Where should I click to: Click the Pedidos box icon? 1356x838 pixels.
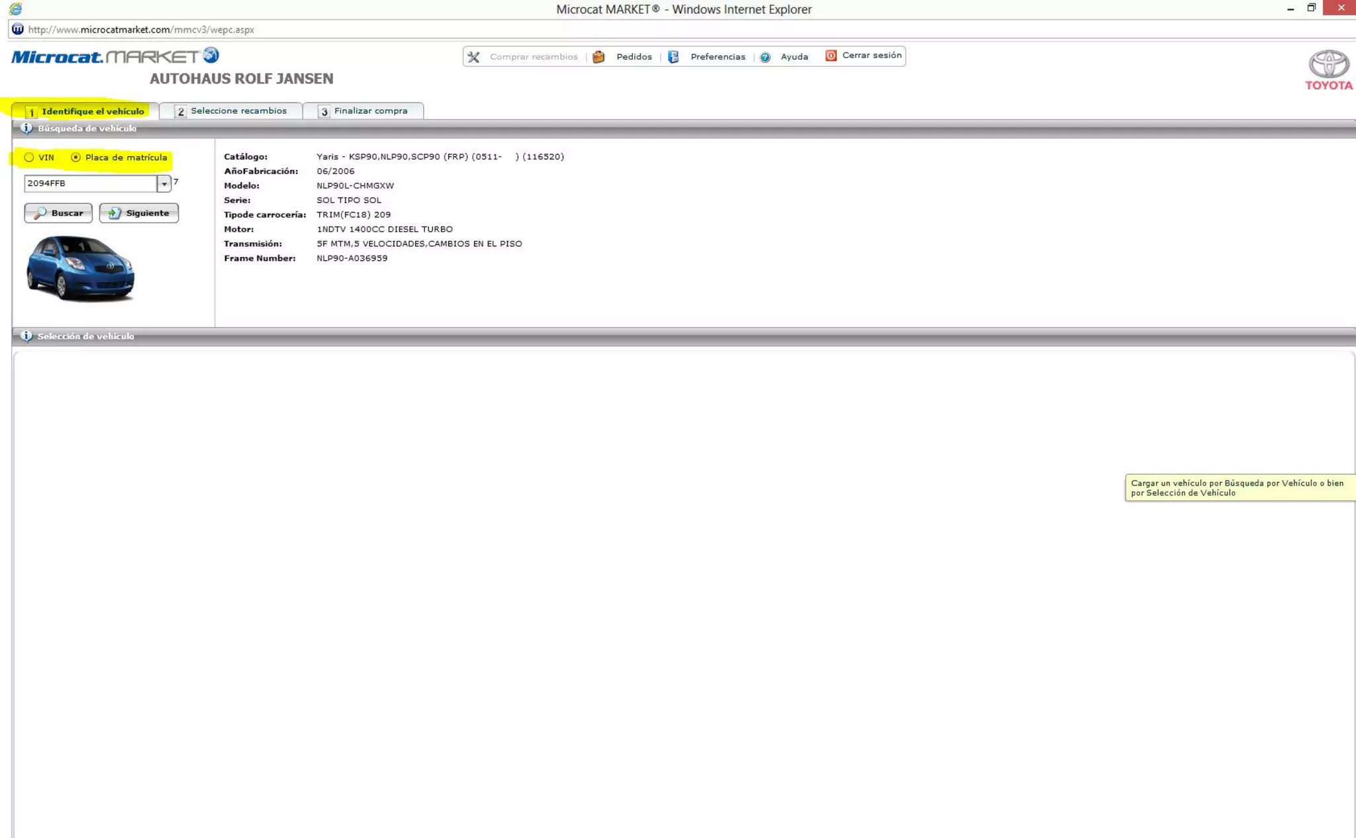click(599, 57)
